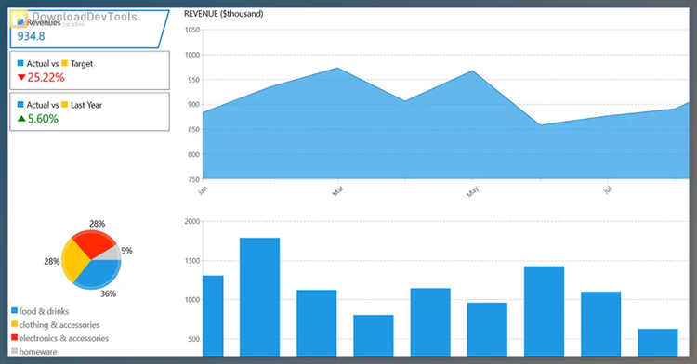Click the Jul axis label
This screenshot has height=364, width=697.
pos(608,190)
